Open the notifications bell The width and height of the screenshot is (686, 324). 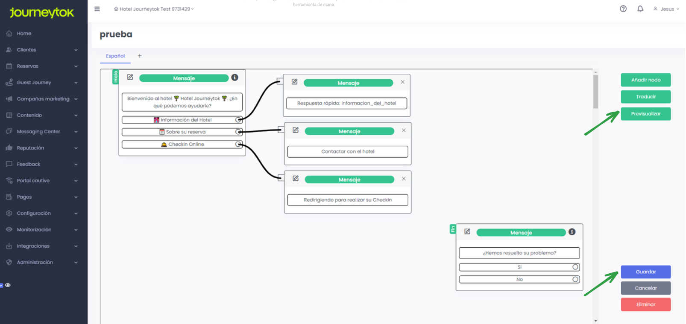[x=640, y=9]
